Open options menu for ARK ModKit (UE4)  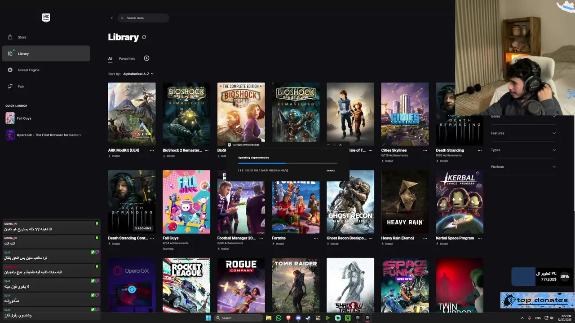[152, 150]
